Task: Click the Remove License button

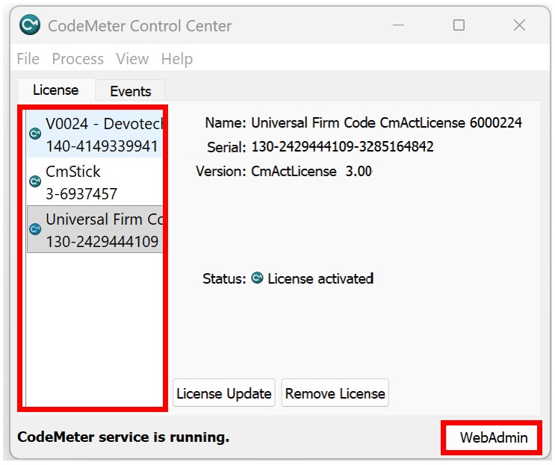Action: (x=335, y=393)
